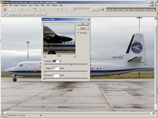The height and width of the screenshot is (118, 158).
Task: Click the Amount slider handle
Action: click(71, 65)
